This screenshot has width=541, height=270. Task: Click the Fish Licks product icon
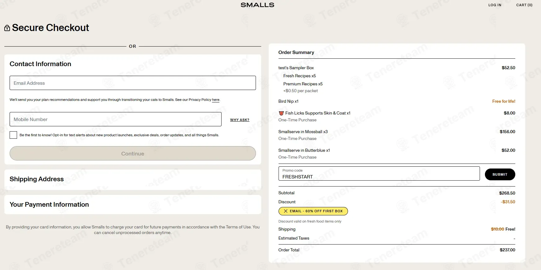click(281, 113)
